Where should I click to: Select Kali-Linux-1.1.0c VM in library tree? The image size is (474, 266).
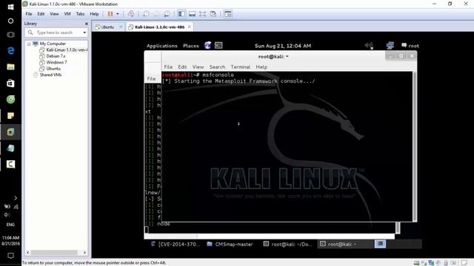click(x=67, y=50)
